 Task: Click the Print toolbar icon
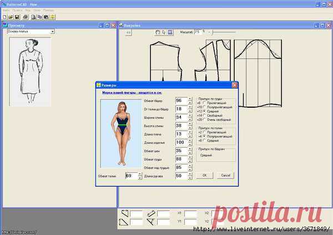(x=25, y=17)
